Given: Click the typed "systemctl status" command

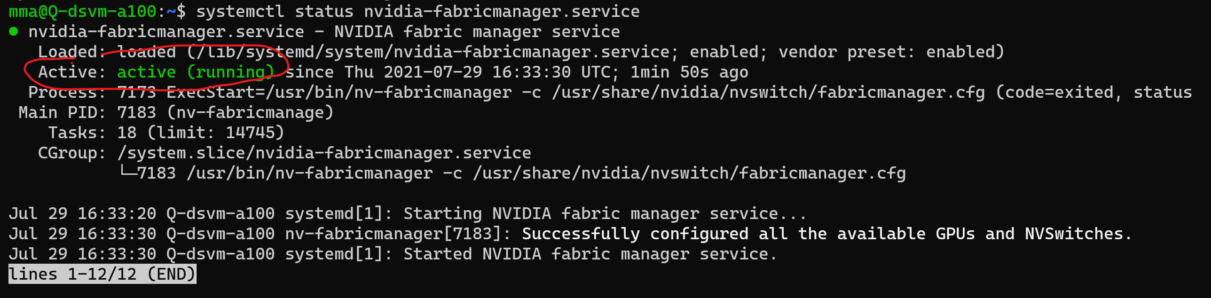Looking at the screenshot, I should 275,11.
